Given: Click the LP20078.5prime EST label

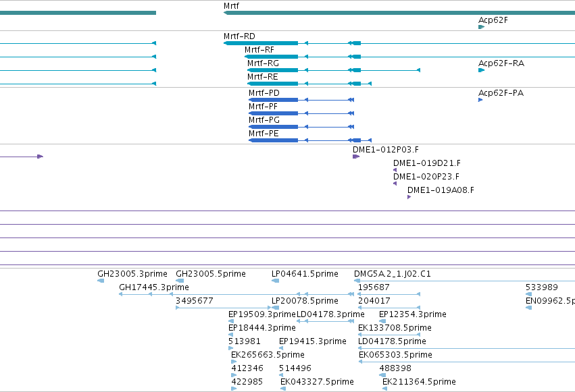Looking at the screenshot, I should [305, 301].
